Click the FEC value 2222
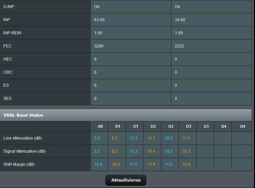Image resolution: width=255 pixels, height=188 pixels. pyautogui.click(x=179, y=46)
